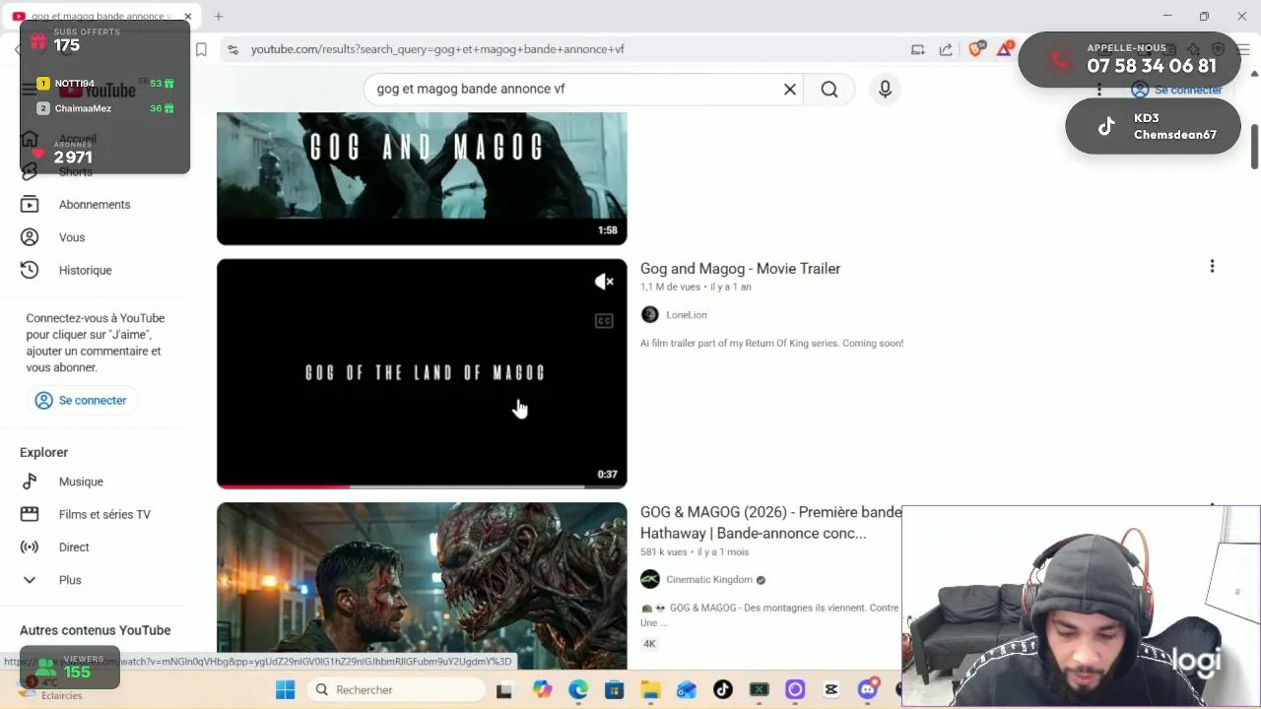The width and height of the screenshot is (1261, 709).
Task: Open Microsoft Store from the taskbar
Action: click(x=614, y=690)
